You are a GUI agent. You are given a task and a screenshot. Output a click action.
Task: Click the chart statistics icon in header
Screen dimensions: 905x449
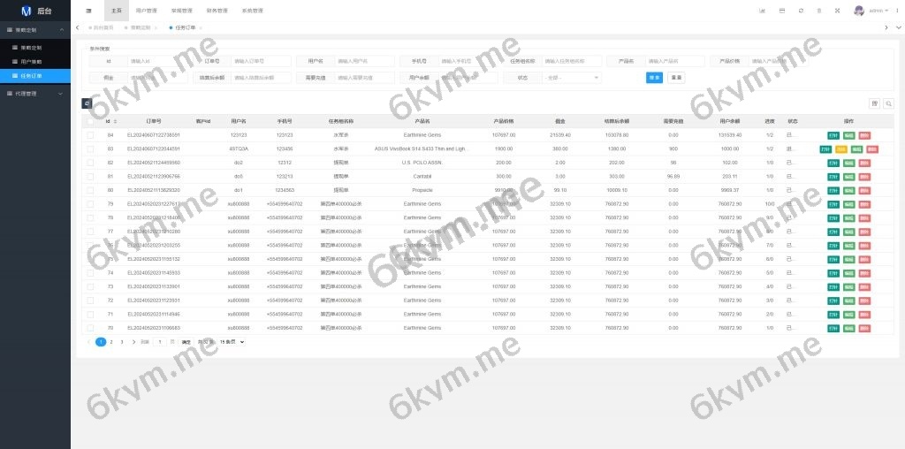tap(762, 11)
